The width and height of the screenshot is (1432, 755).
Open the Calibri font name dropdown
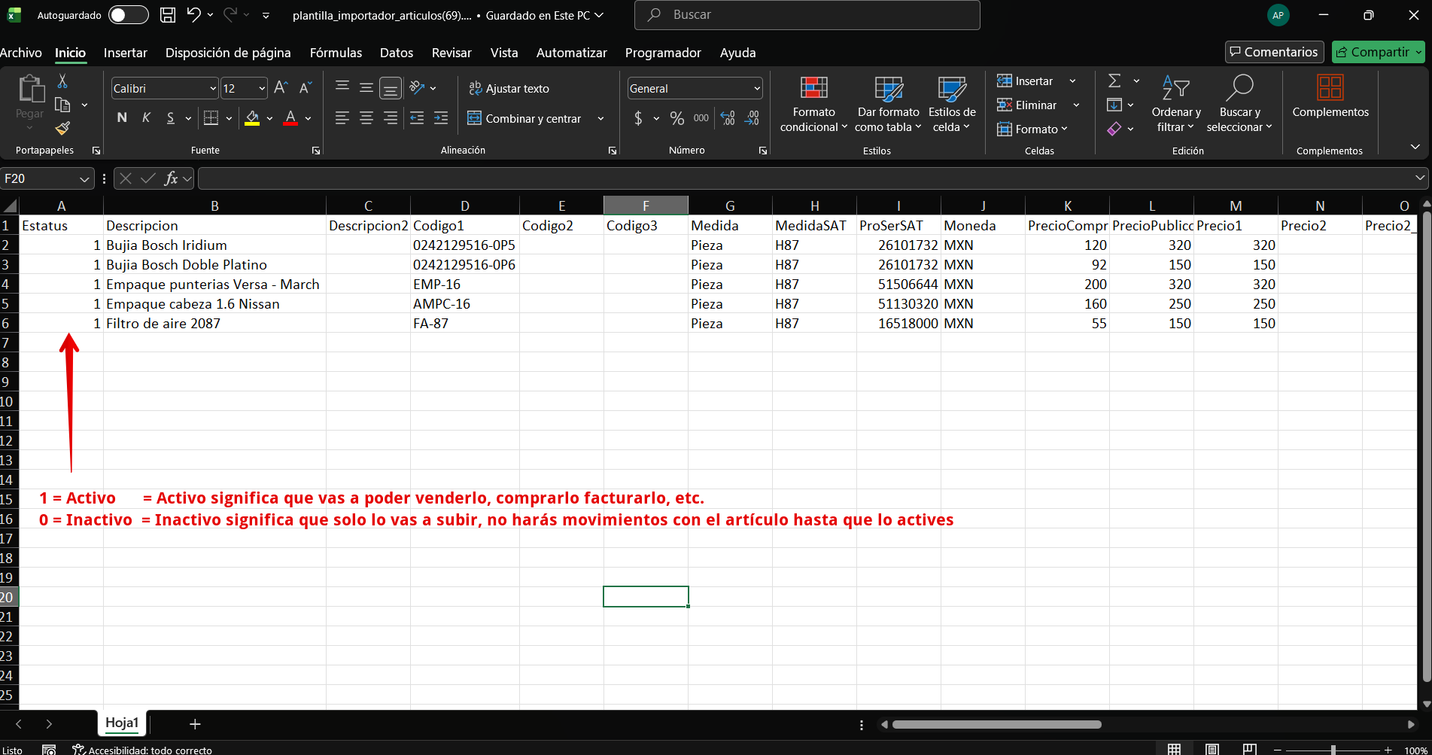pos(212,89)
